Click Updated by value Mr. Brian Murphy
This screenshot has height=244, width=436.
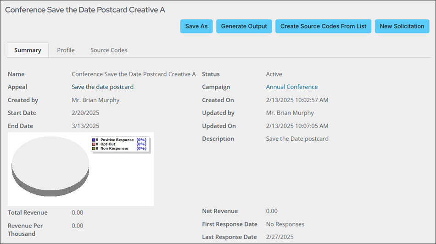tap(290, 112)
